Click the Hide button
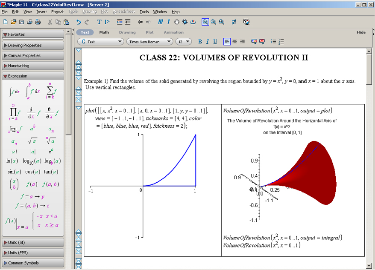 click(361, 32)
